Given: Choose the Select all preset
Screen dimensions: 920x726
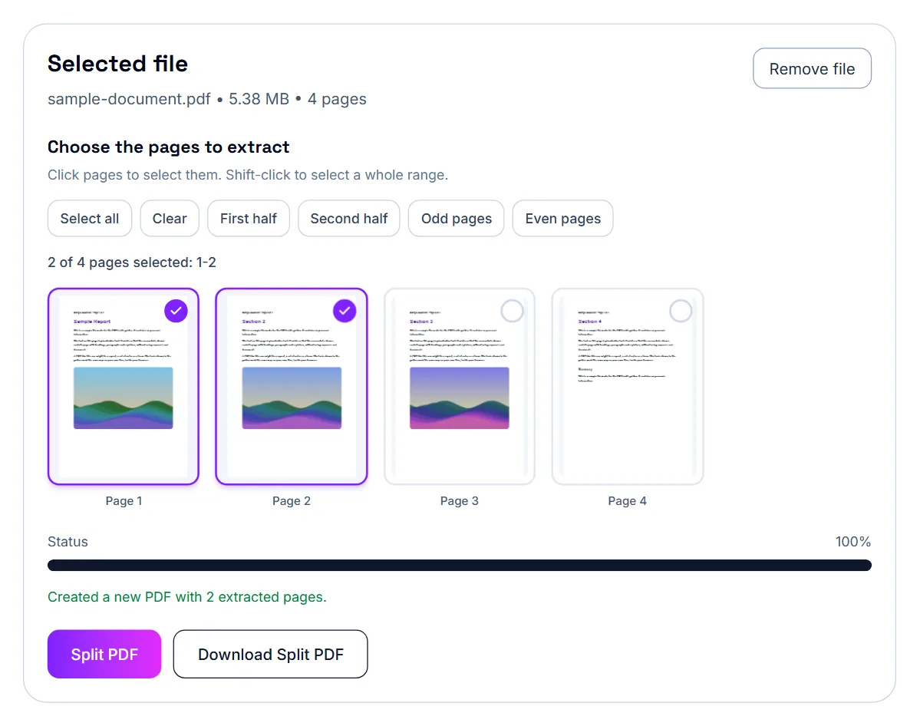Looking at the screenshot, I should tap(90, 218).
